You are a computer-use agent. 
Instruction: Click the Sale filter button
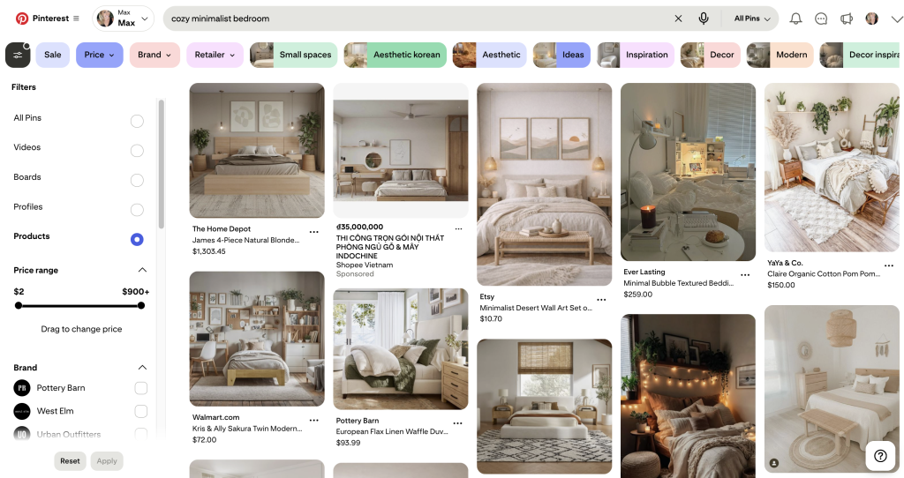tap(52, 55)
